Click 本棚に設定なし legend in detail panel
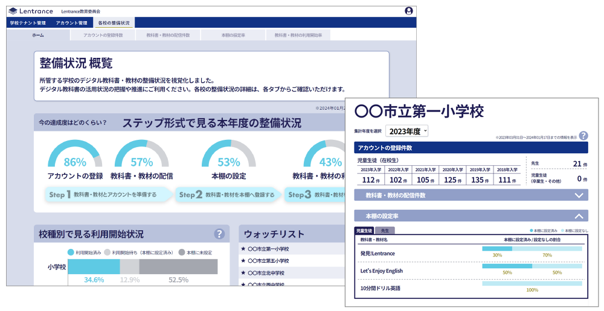Image resolution: width=604 pixels, height=311 pixels. pyautogui.click(x=575, y=231)
